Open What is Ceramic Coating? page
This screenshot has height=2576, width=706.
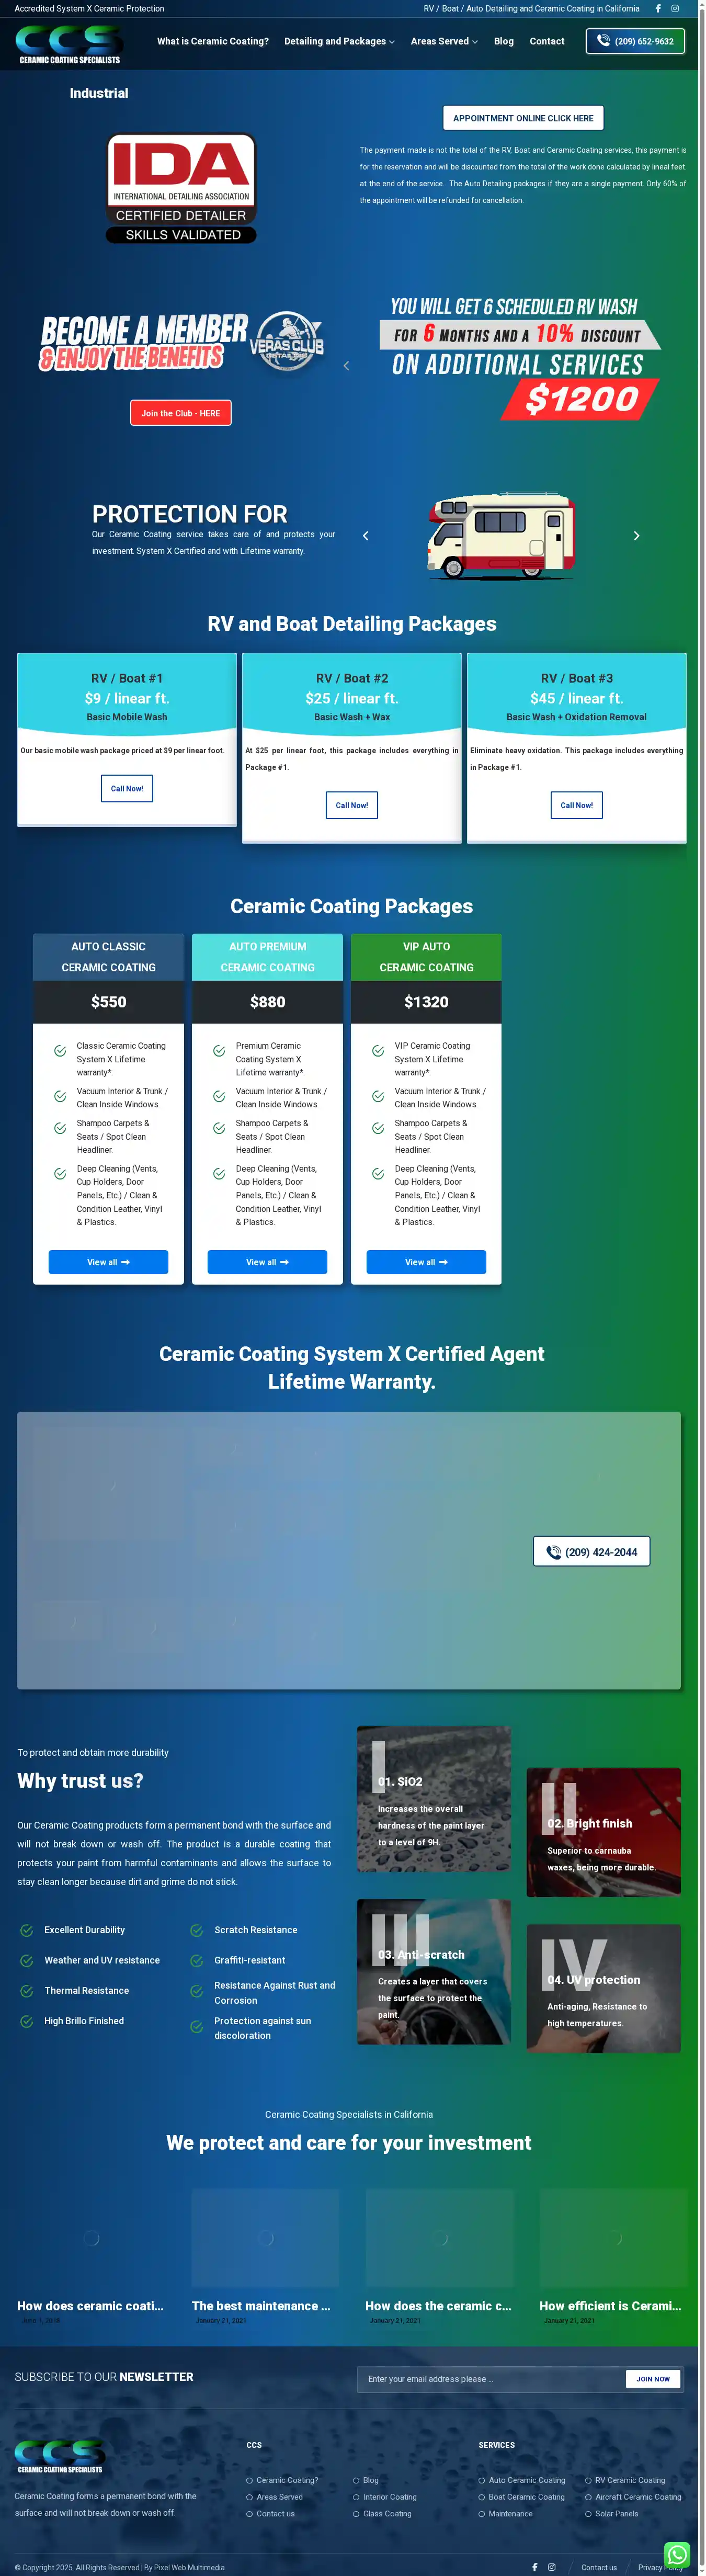tap(212, 42)
